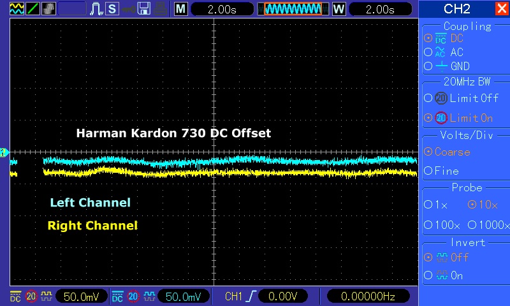Click the yellow CH1 invert status icon
Viewport: 510px width, 306px height.
point(46,296)
